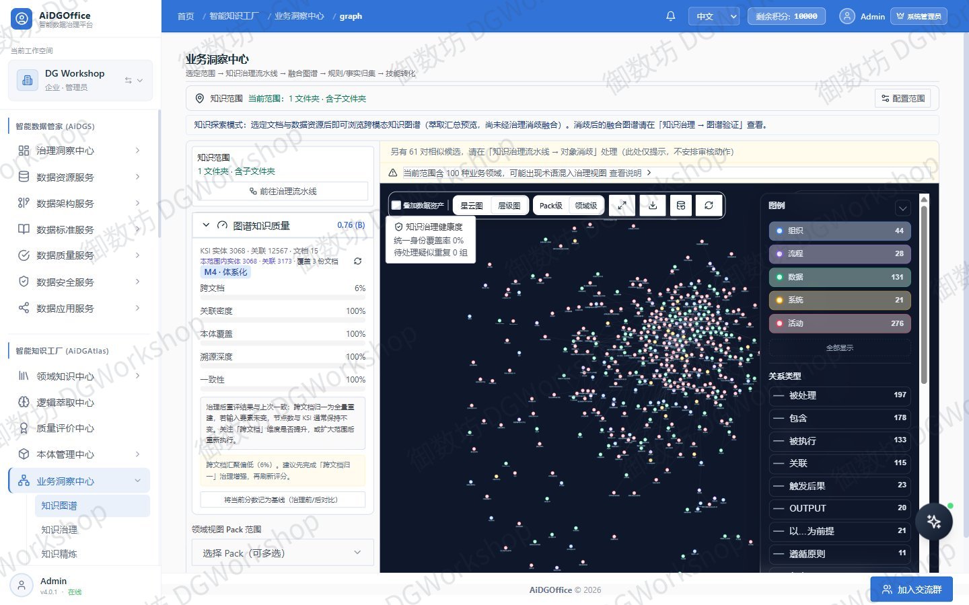Click the 逻辑萃取中心 brain icon

point(24,402)
